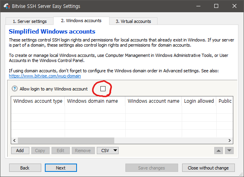Click Close without change
This screenshot has width=244, height=177.
pyautogui.click(x=208, y=168)
